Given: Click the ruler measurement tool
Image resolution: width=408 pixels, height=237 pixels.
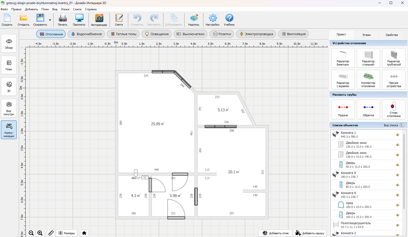Looking at the screenshot, I should coord(51,233).
